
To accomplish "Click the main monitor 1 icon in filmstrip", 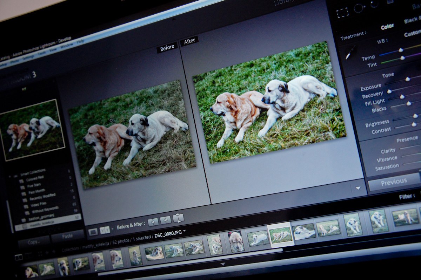I will coord(19,258).
